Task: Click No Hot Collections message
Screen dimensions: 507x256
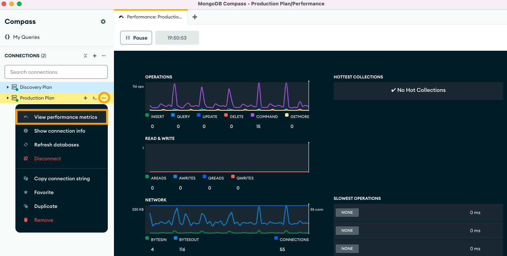Action: [x=418, y=90]
